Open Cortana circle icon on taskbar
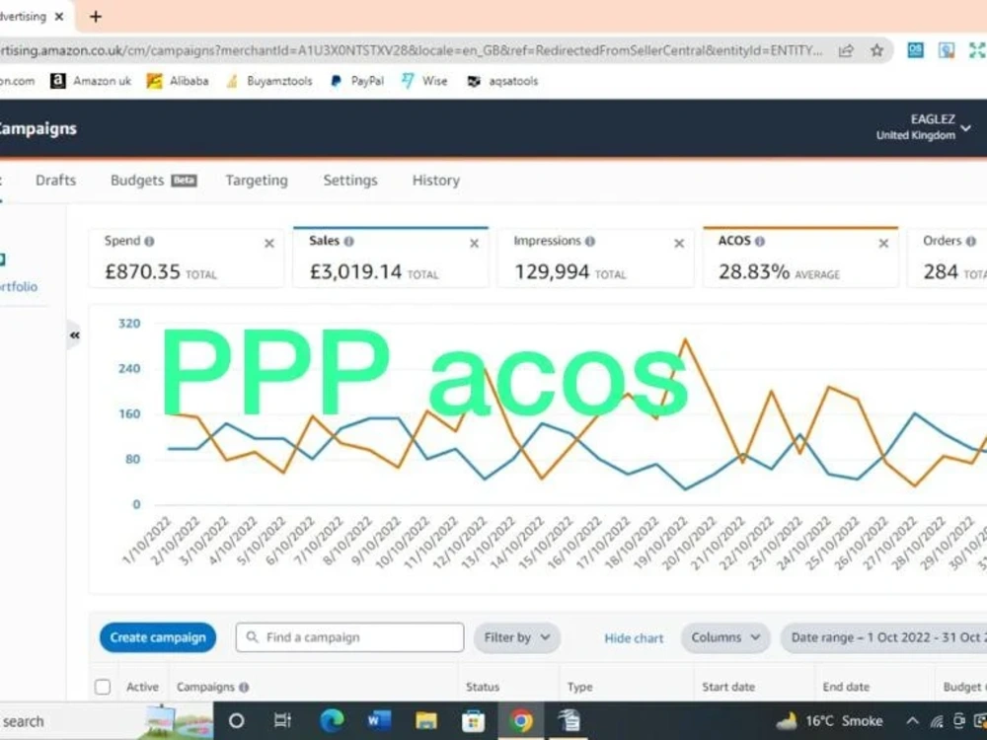The image size is (987, 740). (x=236, y=721)
